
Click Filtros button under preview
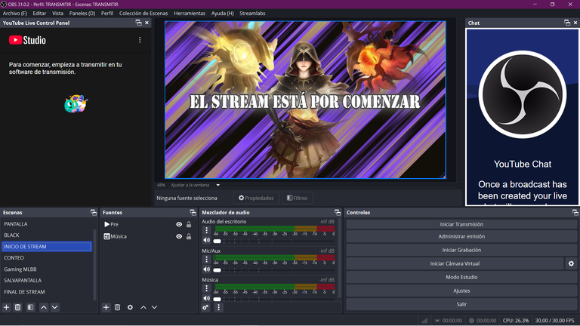pos(297,198)
